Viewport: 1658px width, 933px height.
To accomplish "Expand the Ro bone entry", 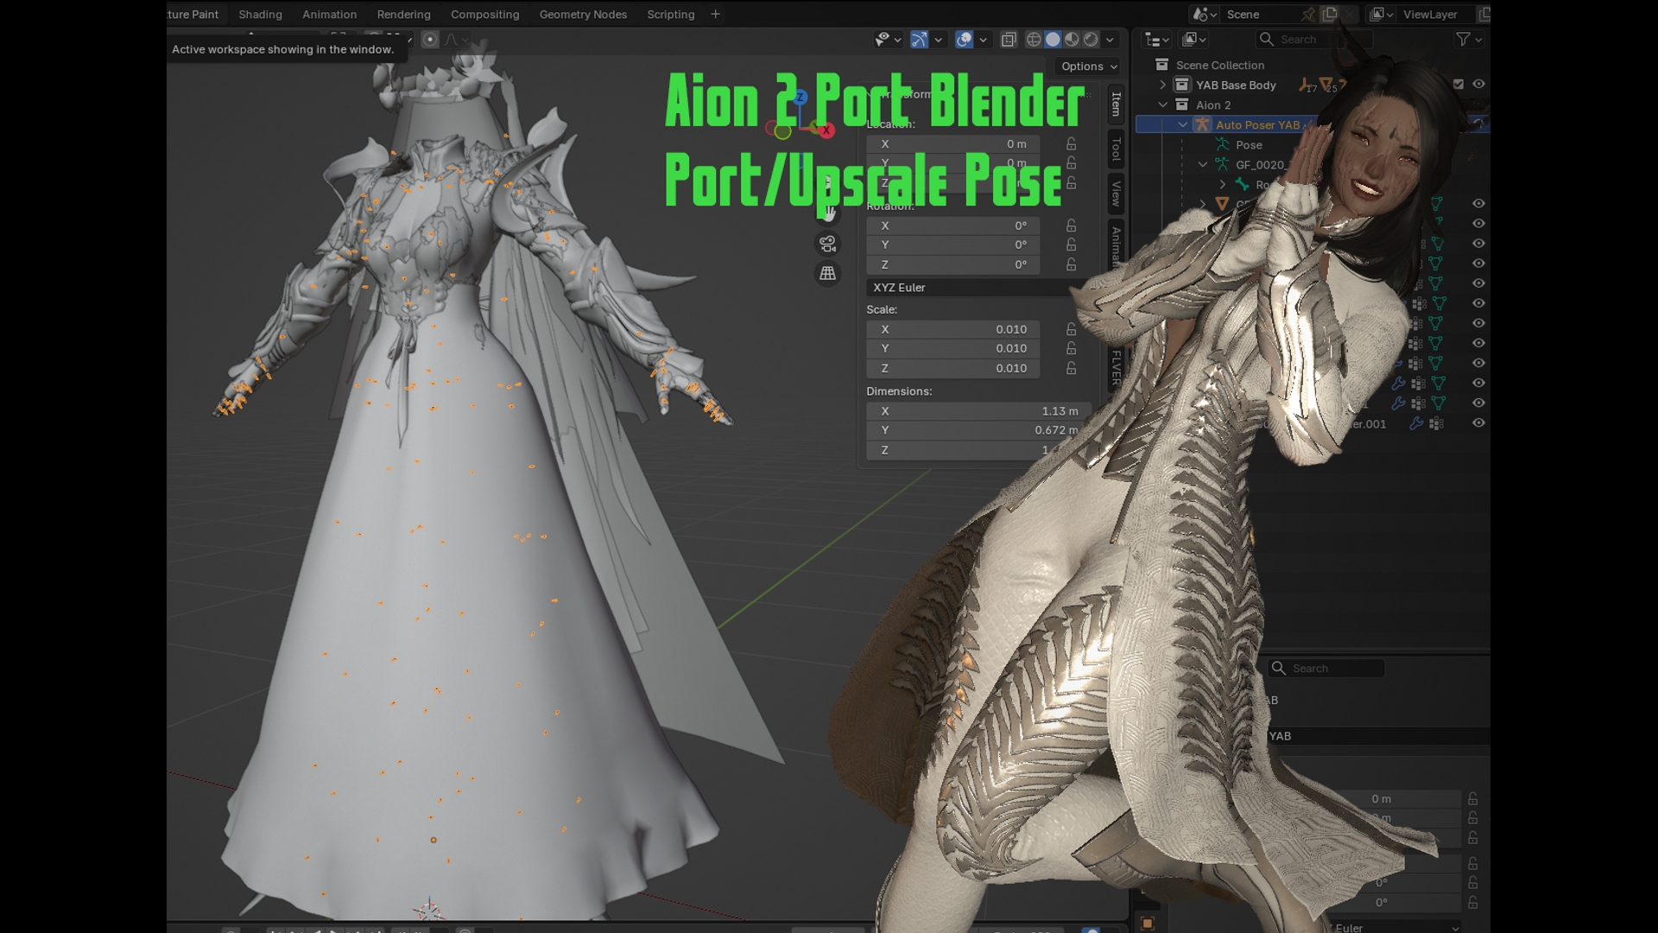I will (1222, 185).
